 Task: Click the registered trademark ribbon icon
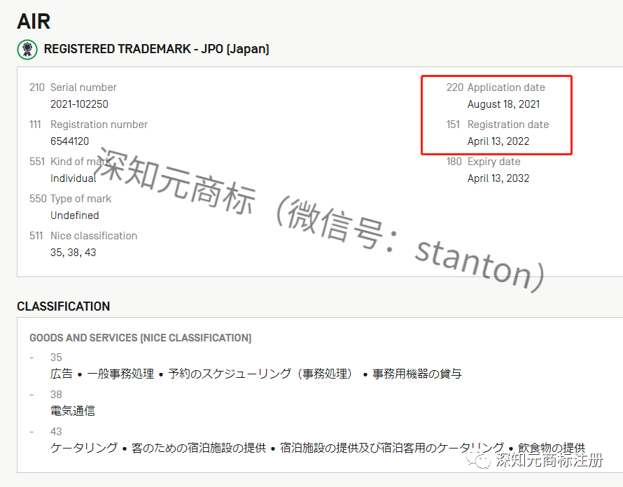27,49
